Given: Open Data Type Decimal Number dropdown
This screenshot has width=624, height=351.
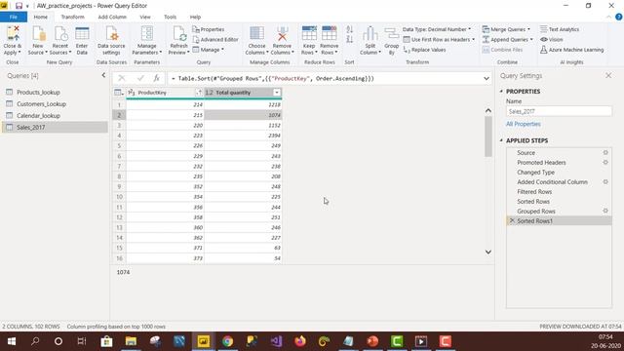Looking at the screenshot, I should click(x=437, y=29).
